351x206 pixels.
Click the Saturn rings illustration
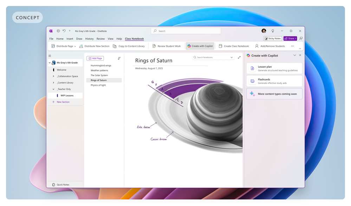195,115
